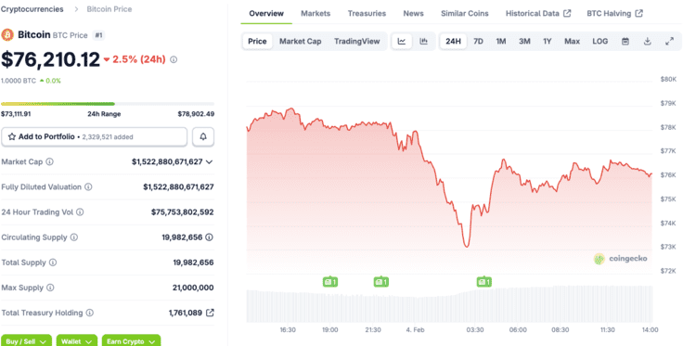Open the Markets tab

(316, 13)
